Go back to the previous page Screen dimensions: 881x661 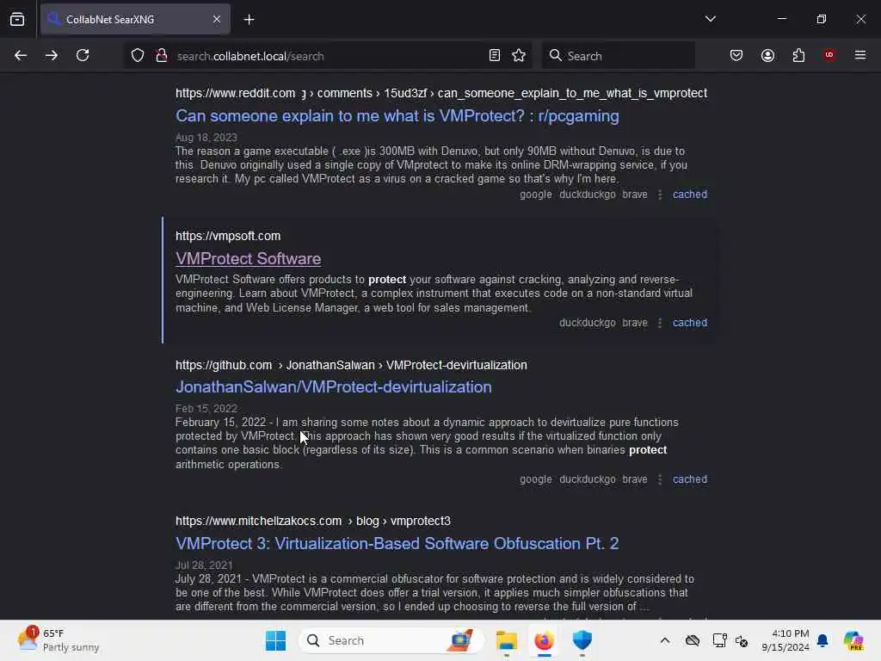(x=21, y=56)
